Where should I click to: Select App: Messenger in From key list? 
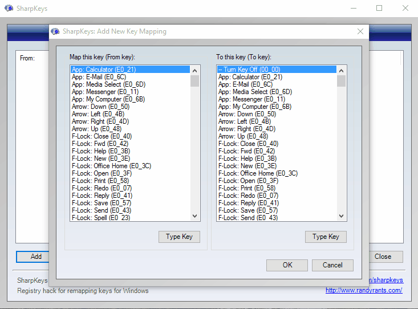pos(131,92)
